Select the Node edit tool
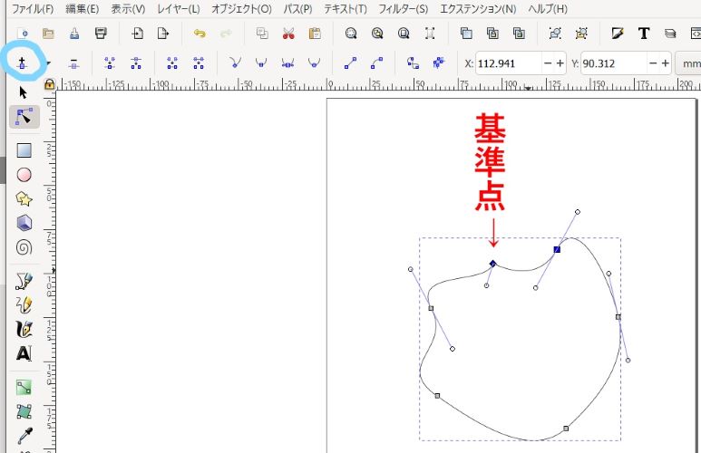701x453 pixels. 24,117
